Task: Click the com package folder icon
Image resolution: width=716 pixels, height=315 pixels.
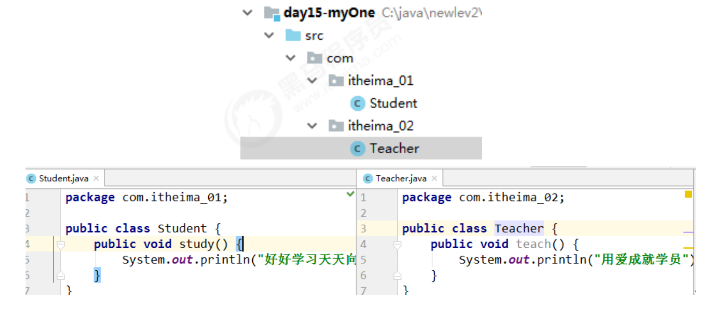Action: coord(314,58)
